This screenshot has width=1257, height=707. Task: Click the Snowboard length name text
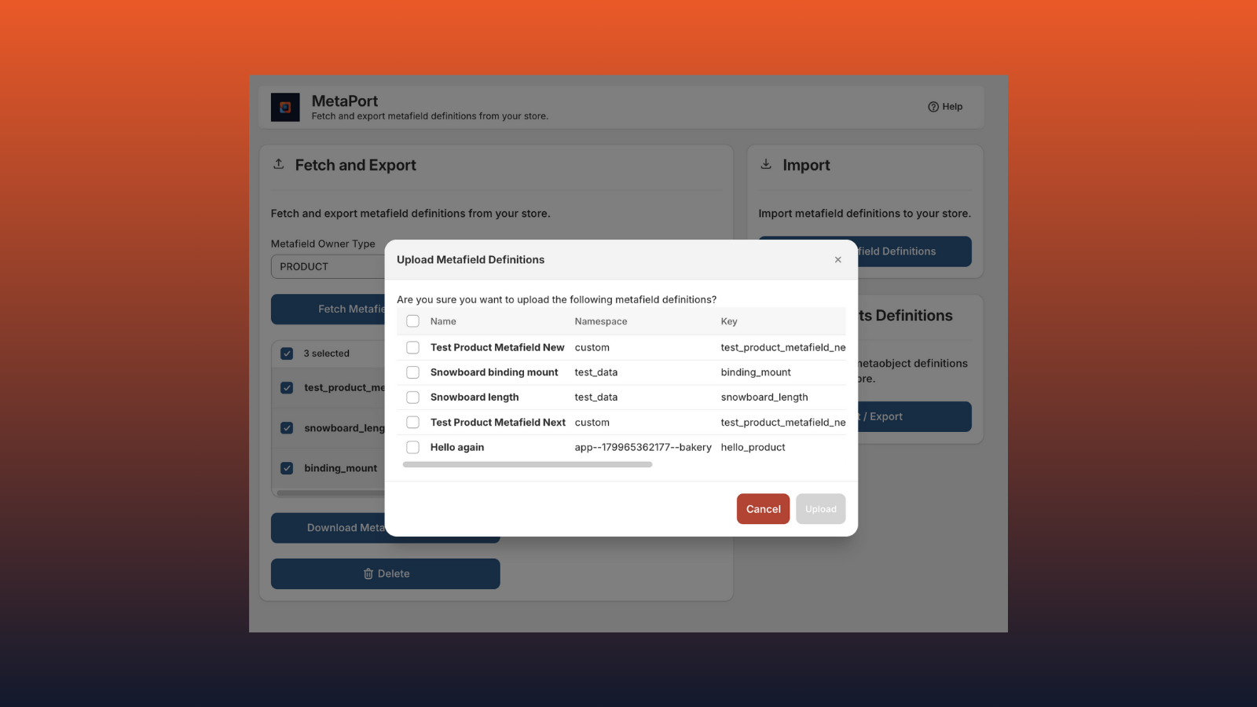[x=475, y=397]
